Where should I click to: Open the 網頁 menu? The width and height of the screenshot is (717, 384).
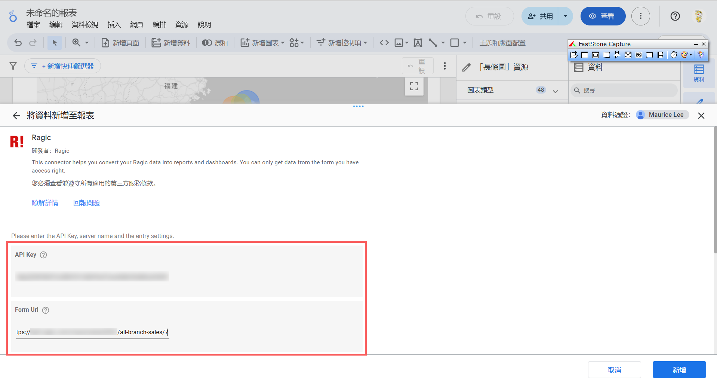pyautogui.click(x=136, y=25)
